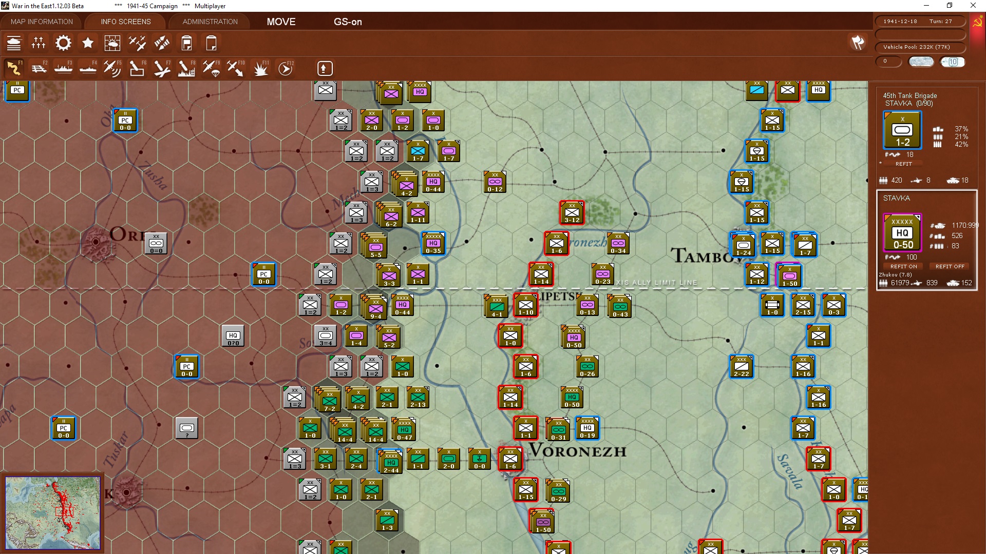986x554 pixels.
Task: Click Zhukov (7.8) leader text
Action: click(895, 274)
